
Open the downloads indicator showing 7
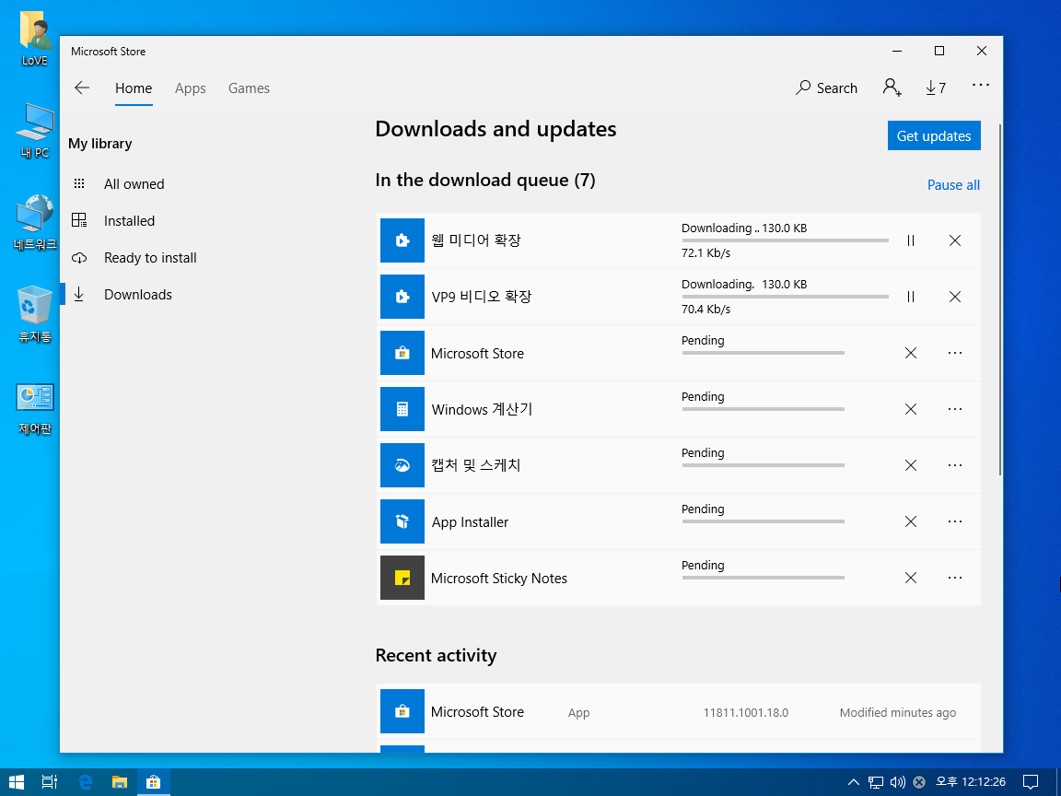pos(936,88)
